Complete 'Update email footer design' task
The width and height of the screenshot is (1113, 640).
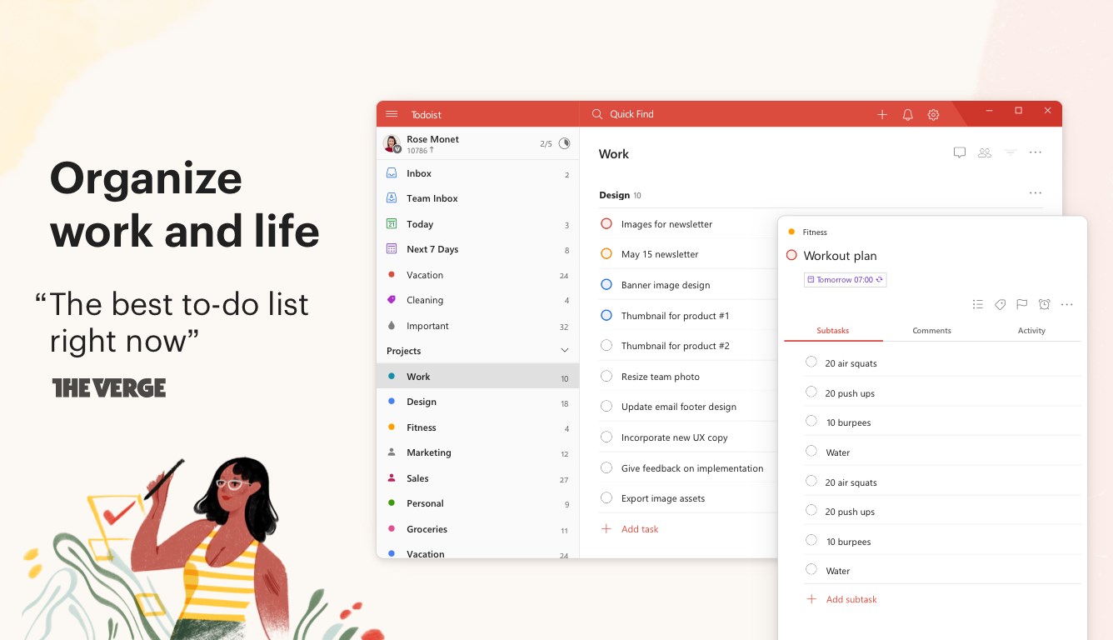[x=606, y=406]
